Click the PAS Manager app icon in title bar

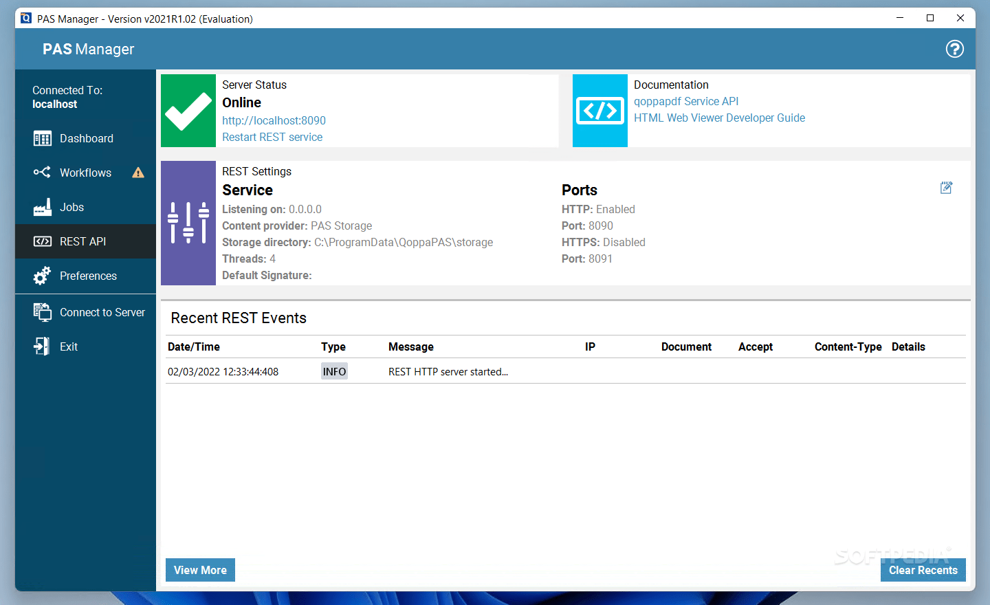click(x=26, y=18)
